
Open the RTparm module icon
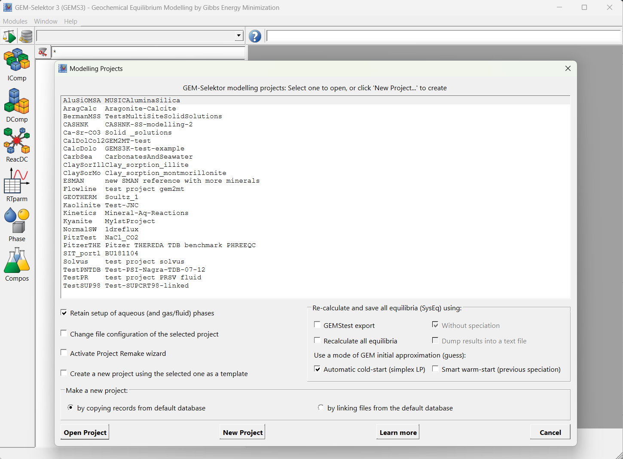(17, 181)
